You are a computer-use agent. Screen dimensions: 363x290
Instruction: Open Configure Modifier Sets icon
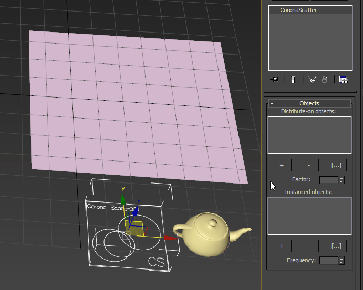(343, 80)
